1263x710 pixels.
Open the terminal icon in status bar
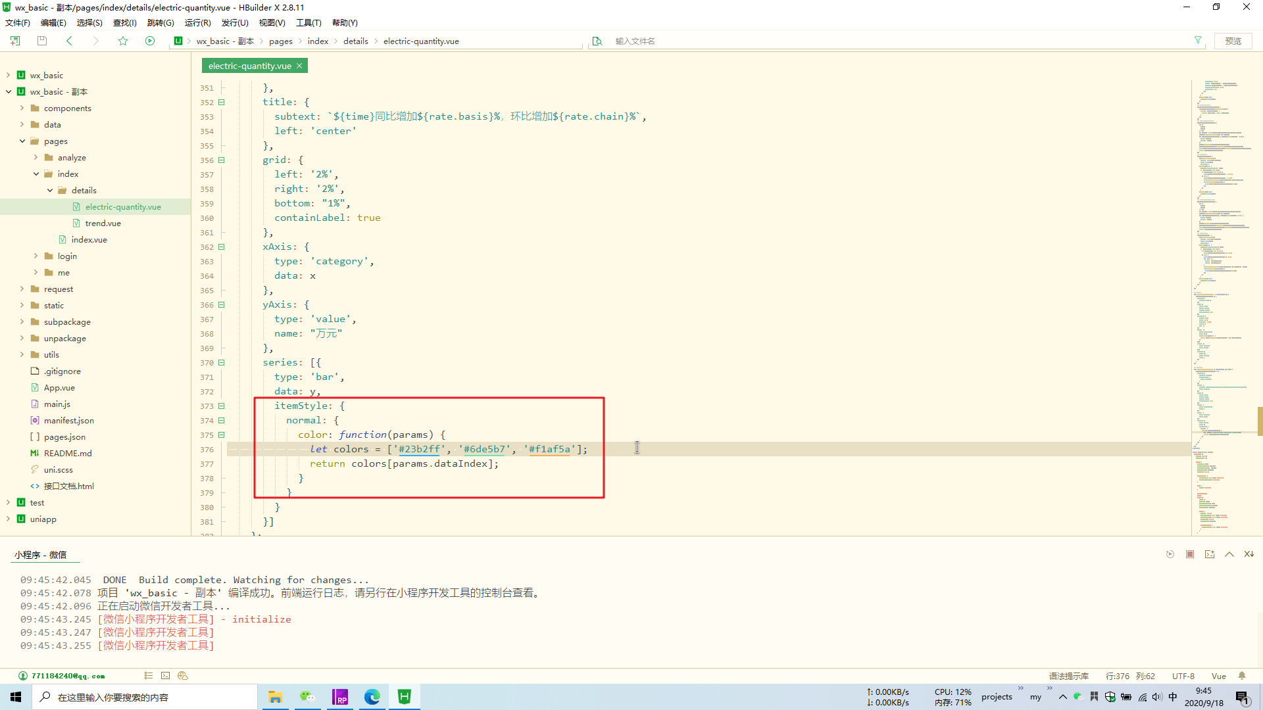[x=166, y=676]
